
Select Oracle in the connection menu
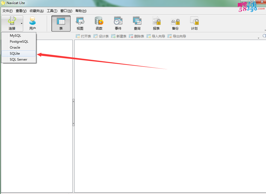[19, 47]
